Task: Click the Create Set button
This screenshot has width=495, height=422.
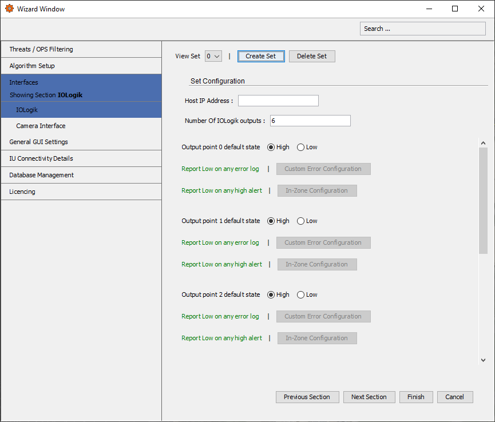Action: click(x=261, y=56)
